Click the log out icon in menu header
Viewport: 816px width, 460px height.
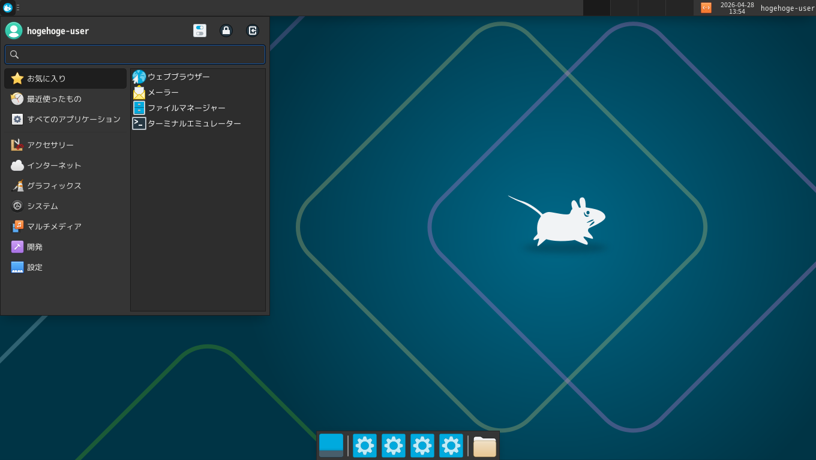(253, 31)
